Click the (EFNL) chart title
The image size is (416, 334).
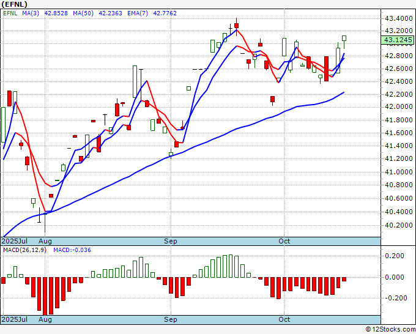14,4
